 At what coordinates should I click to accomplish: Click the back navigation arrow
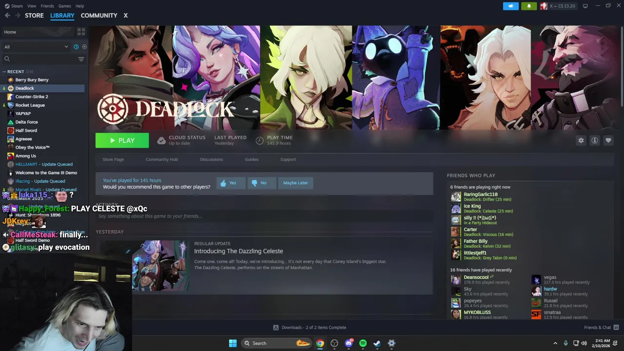tap(7, 16)
